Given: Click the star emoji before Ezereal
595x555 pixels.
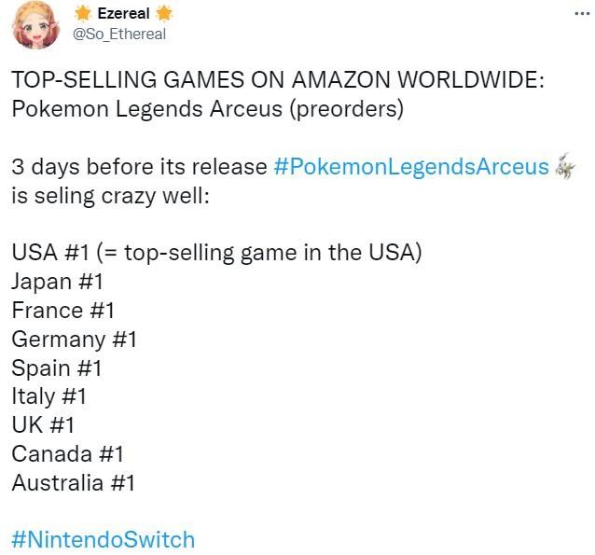Looking at the screenshot, I should [83, 14].
